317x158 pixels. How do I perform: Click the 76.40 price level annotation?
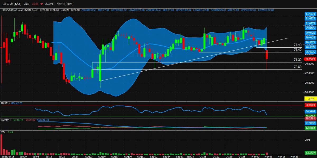coord(297,50)
